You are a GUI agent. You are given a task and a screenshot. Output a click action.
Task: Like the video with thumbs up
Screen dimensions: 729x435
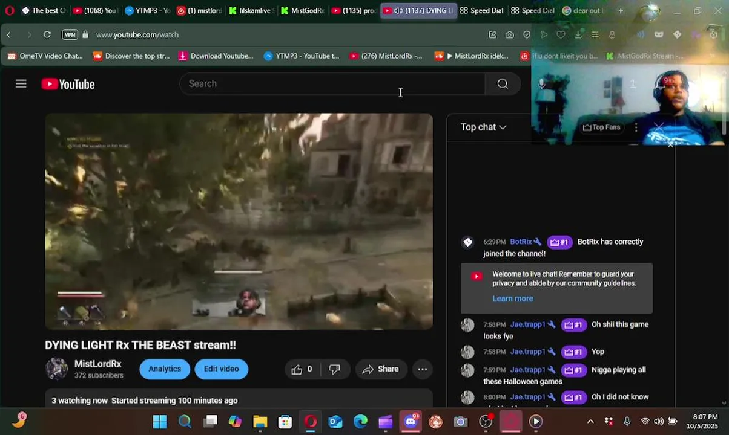[x=302, y=369]
